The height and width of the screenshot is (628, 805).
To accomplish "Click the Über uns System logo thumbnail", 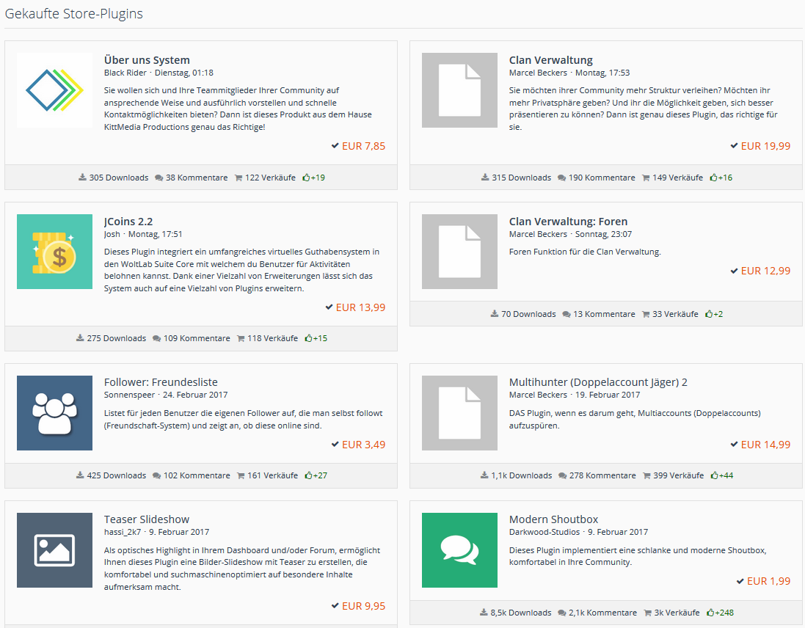I will [54, 90].
